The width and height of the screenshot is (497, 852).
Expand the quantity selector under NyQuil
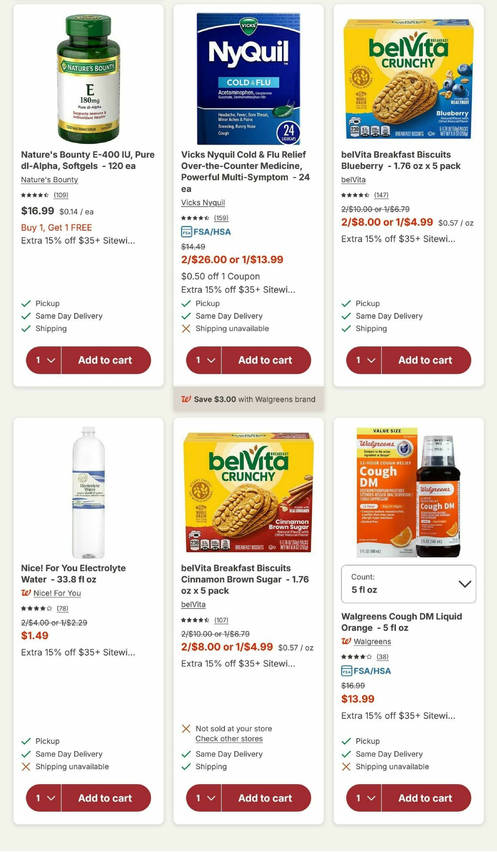pos(203,361)
